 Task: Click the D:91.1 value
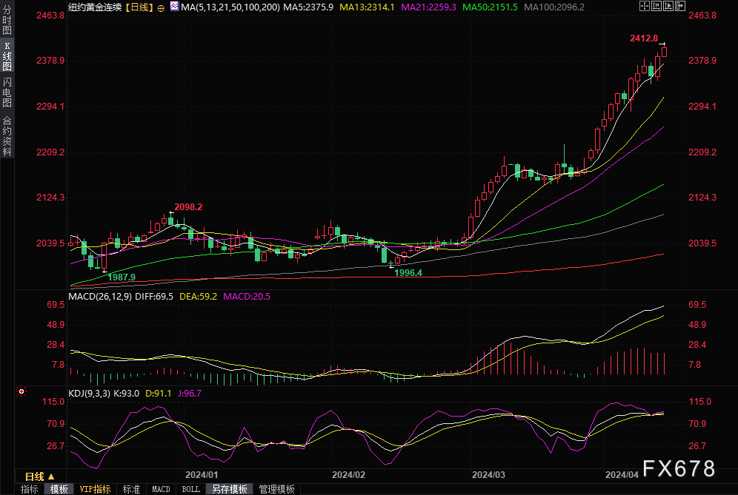pyautogui.click(x=158, y=394)
